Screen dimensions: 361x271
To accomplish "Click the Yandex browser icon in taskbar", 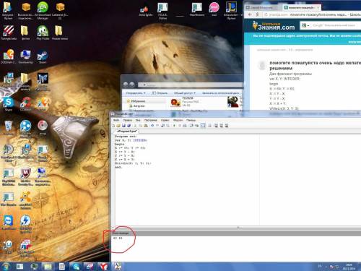I will point(103,267).
